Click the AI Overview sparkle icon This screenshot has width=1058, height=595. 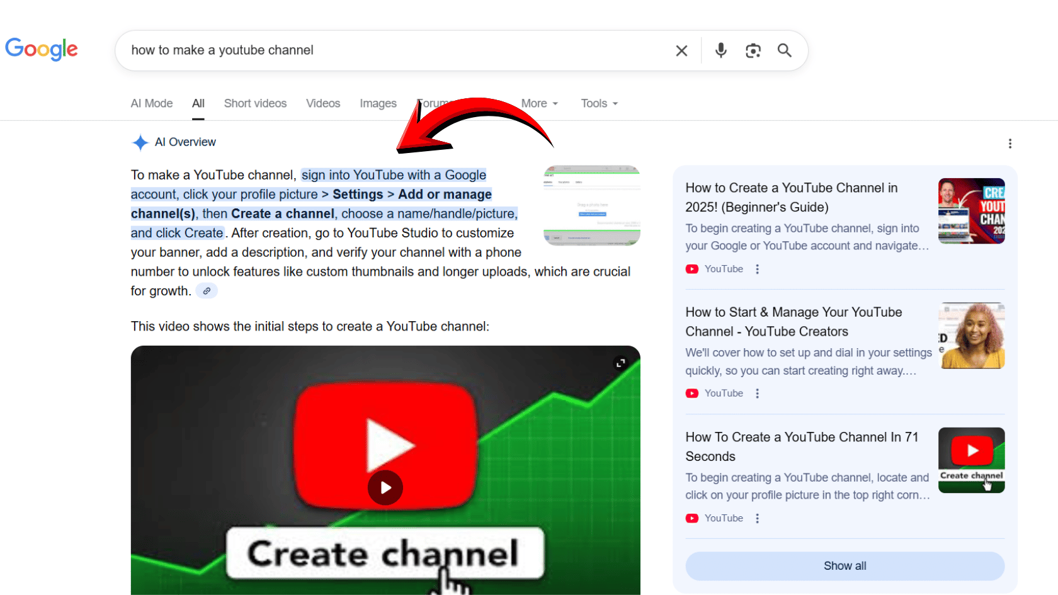pyautogui.click(x=140, y=142)
